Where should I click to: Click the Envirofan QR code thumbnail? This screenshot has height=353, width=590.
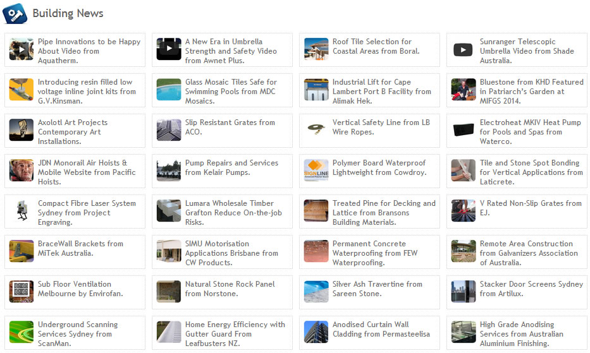click(x=22, y=291)
